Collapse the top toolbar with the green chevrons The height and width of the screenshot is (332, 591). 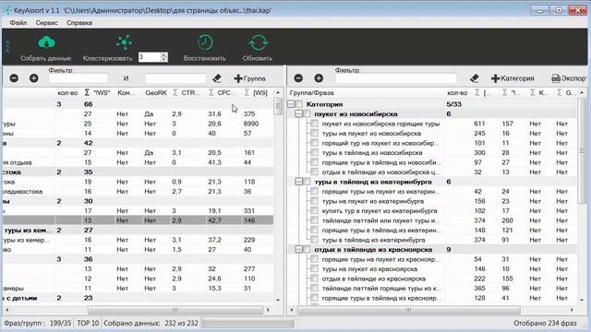(7, 46)
